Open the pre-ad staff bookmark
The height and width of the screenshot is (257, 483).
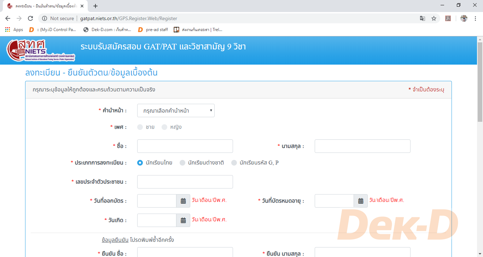point(153,30)
